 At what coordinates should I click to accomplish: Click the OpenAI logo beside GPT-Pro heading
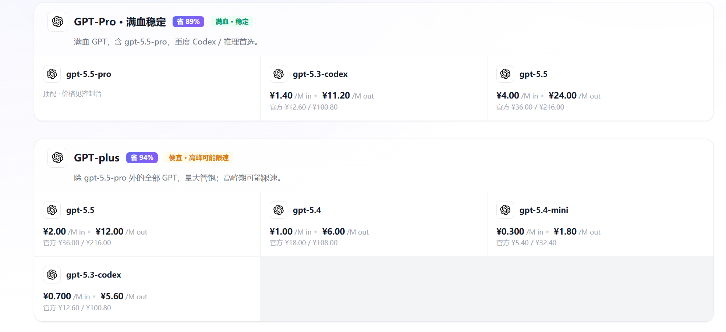(x=57, y=22)
